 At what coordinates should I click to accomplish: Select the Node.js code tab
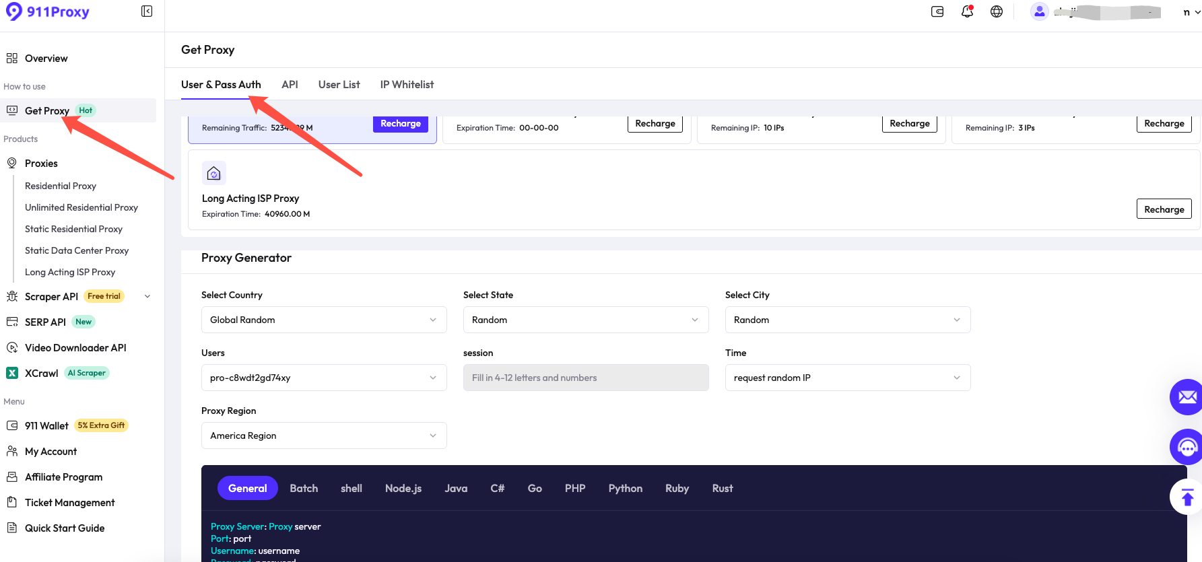(403, 488)
